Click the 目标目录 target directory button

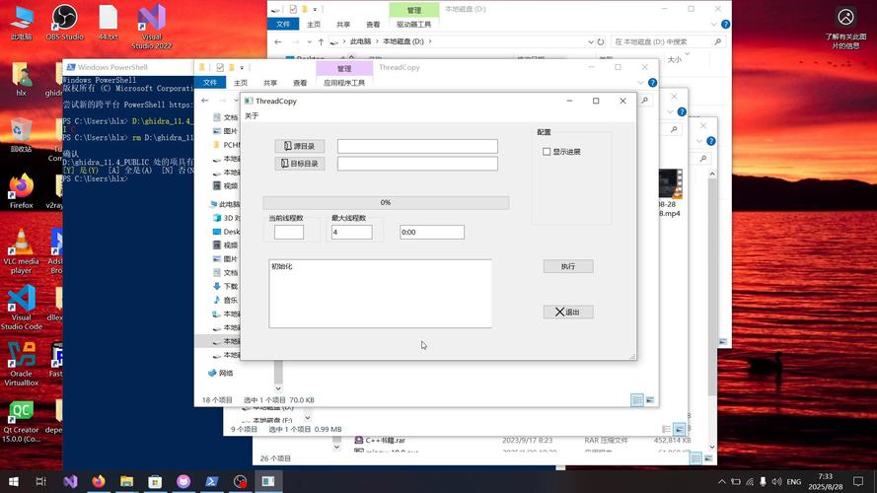pos(299,164)
